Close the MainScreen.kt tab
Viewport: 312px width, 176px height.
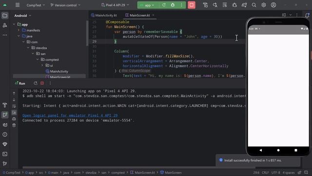[x=153, y=15]
